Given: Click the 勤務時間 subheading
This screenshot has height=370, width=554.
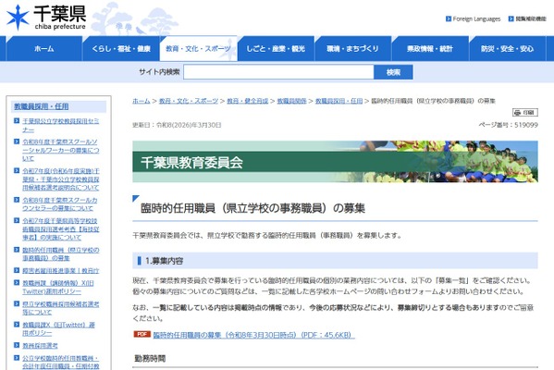Looking at the screenshot, I should (150, 359).
